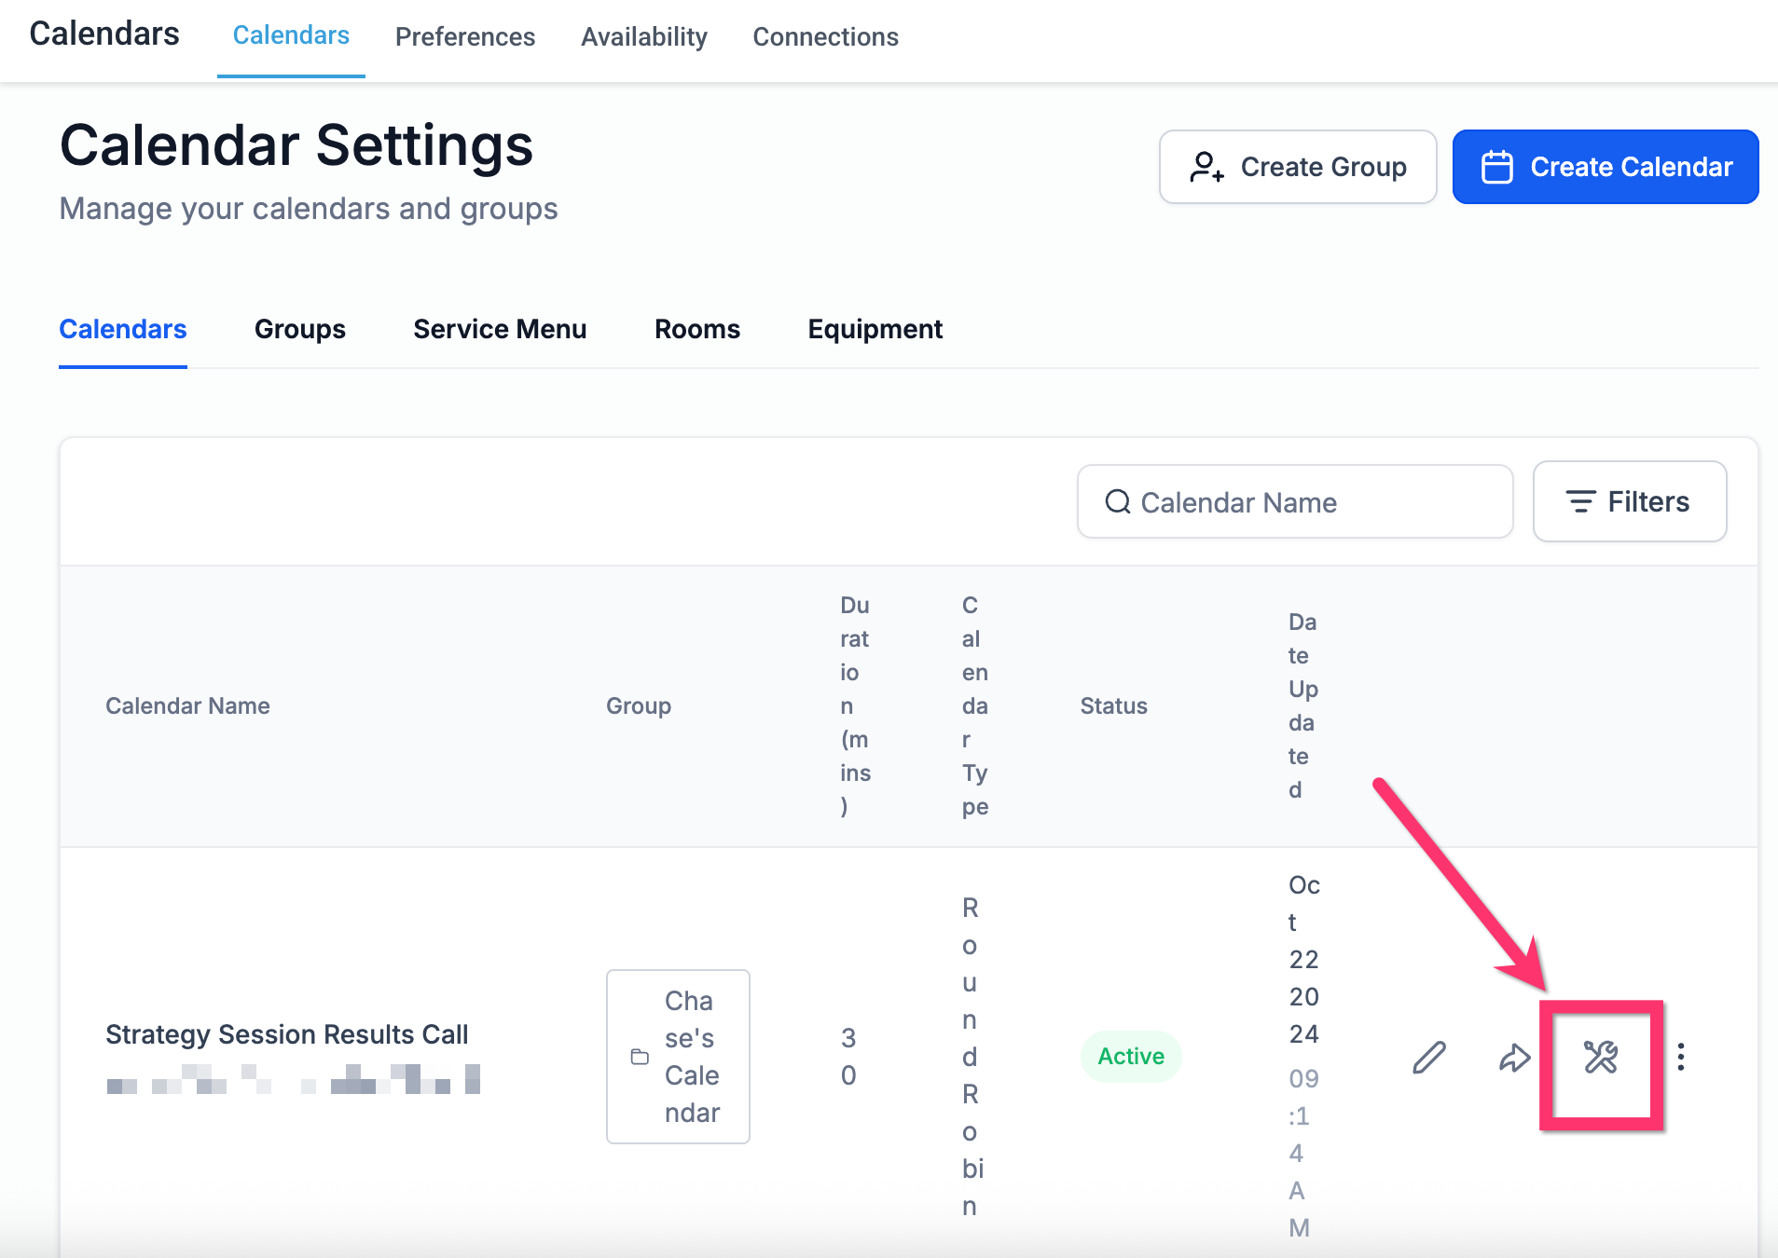Open the three-dot more options menu
This screenshot has width=1778, height=1258.
click(x=1680, y=1057)
